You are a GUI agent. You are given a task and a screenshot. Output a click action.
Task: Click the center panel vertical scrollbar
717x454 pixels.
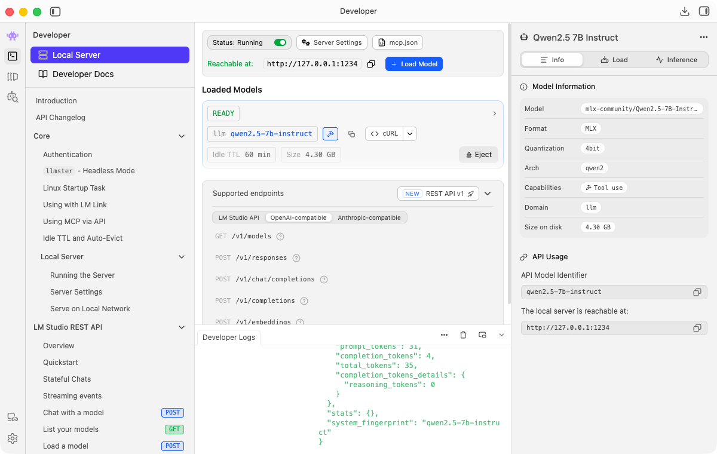509,162
